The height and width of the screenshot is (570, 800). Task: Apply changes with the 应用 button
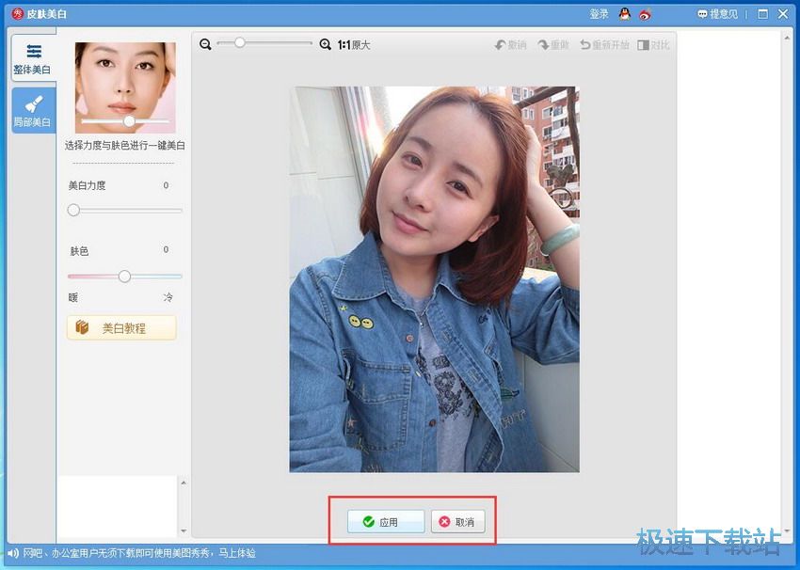point(386,522)
